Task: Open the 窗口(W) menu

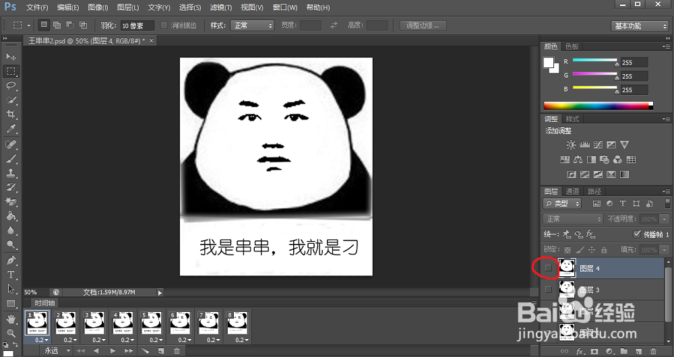Action: point(285,7)
